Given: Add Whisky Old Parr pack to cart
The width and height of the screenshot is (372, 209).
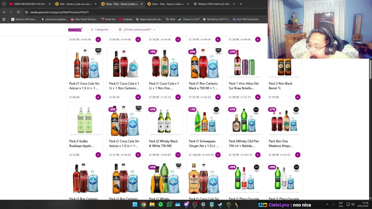Looking at the screenshot, I should tap(258, 155).
